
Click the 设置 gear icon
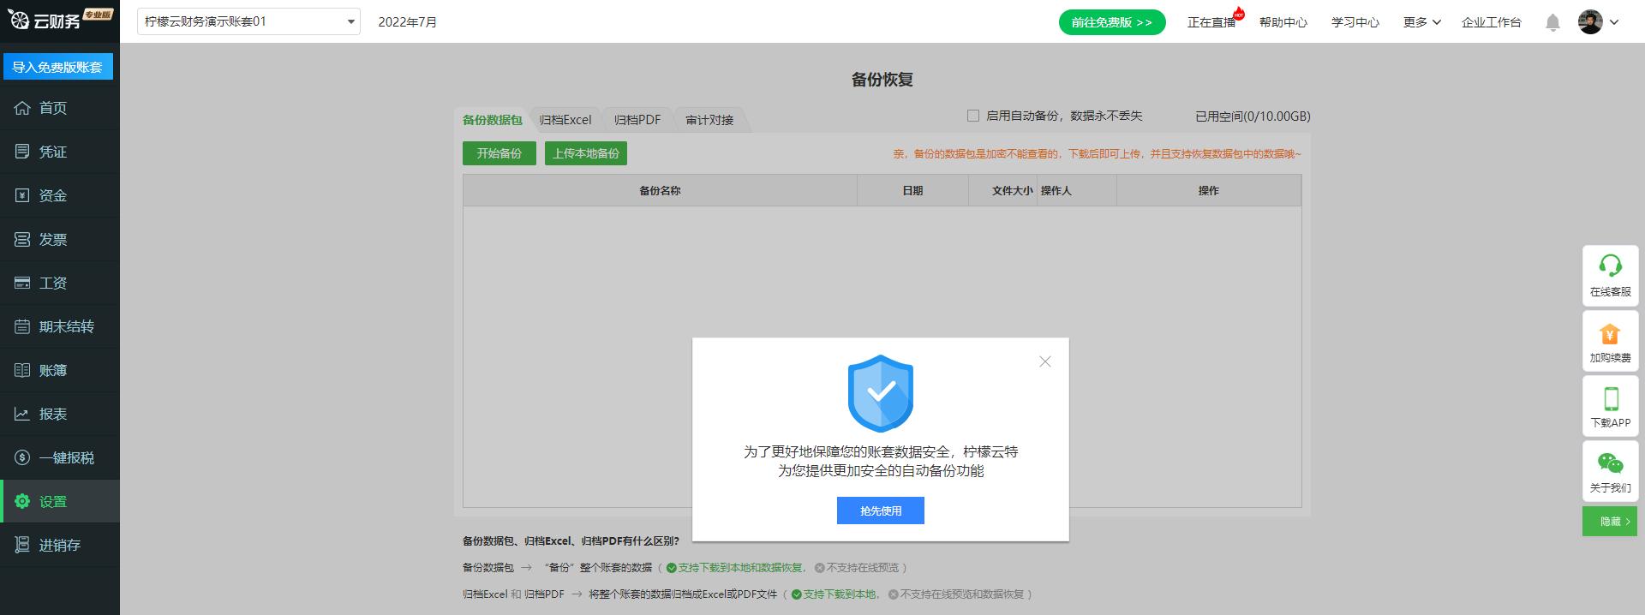pyautogui.click(x=22, y=501)
